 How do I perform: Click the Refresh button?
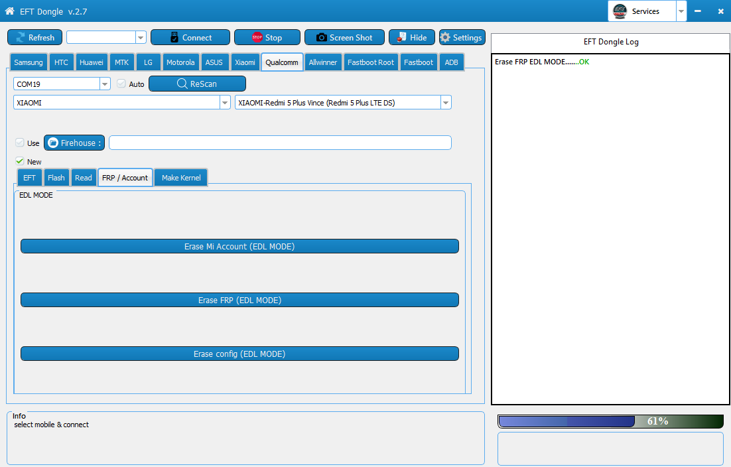(x=35, y=37)
